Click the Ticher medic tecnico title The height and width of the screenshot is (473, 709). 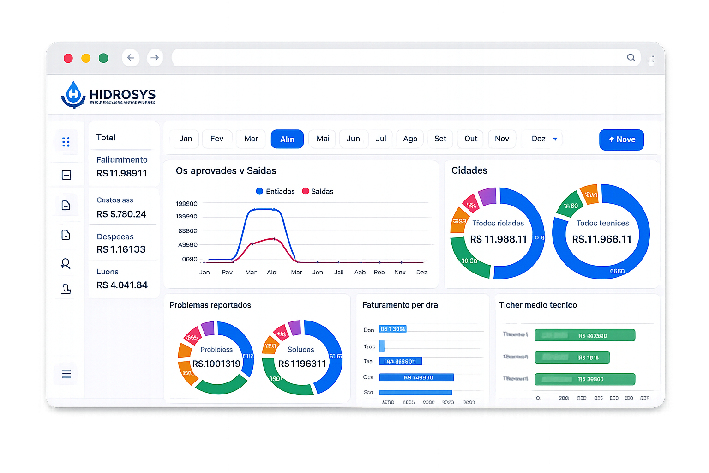click(x=538, y=305)
